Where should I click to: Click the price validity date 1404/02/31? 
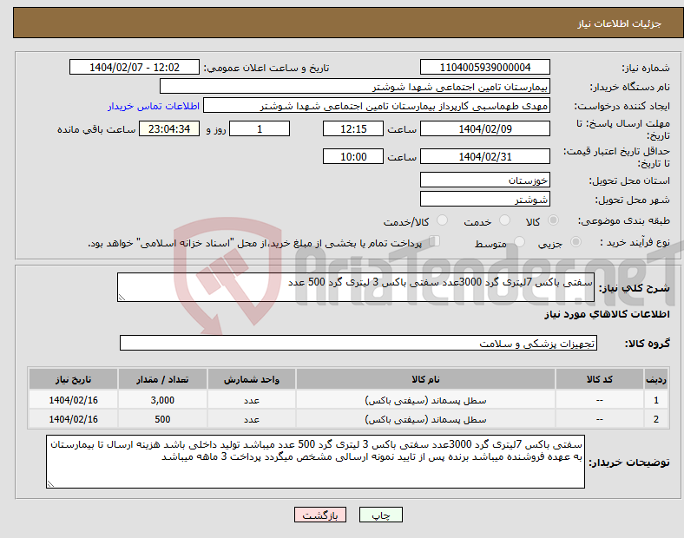pyautogui.click(x=484, y=156)
